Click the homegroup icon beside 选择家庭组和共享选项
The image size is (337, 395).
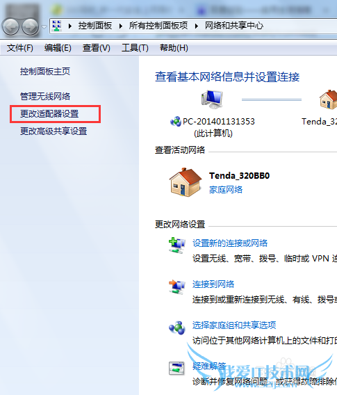click(177, 328)
